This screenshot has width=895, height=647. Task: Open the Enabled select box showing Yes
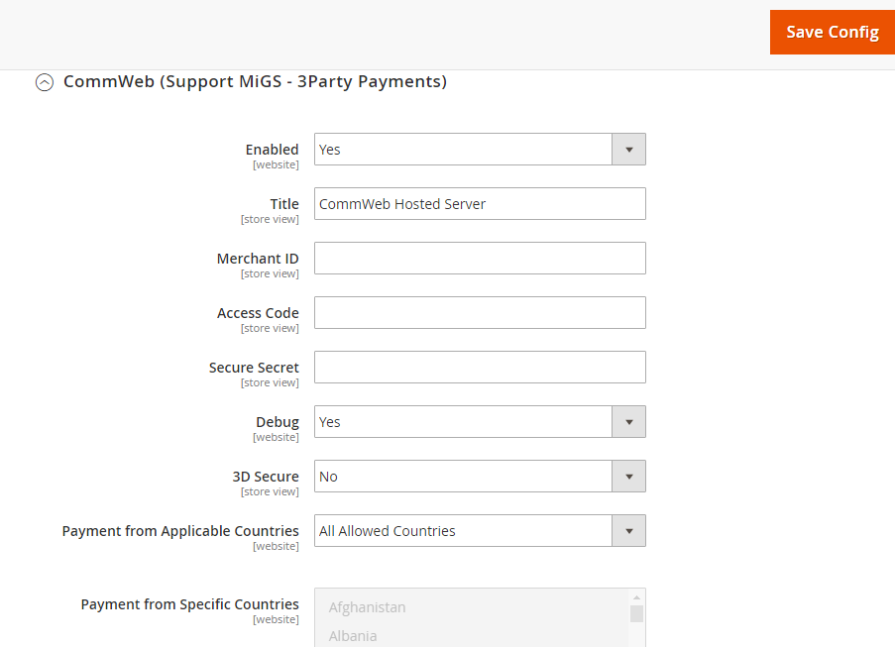pos(480,150)
